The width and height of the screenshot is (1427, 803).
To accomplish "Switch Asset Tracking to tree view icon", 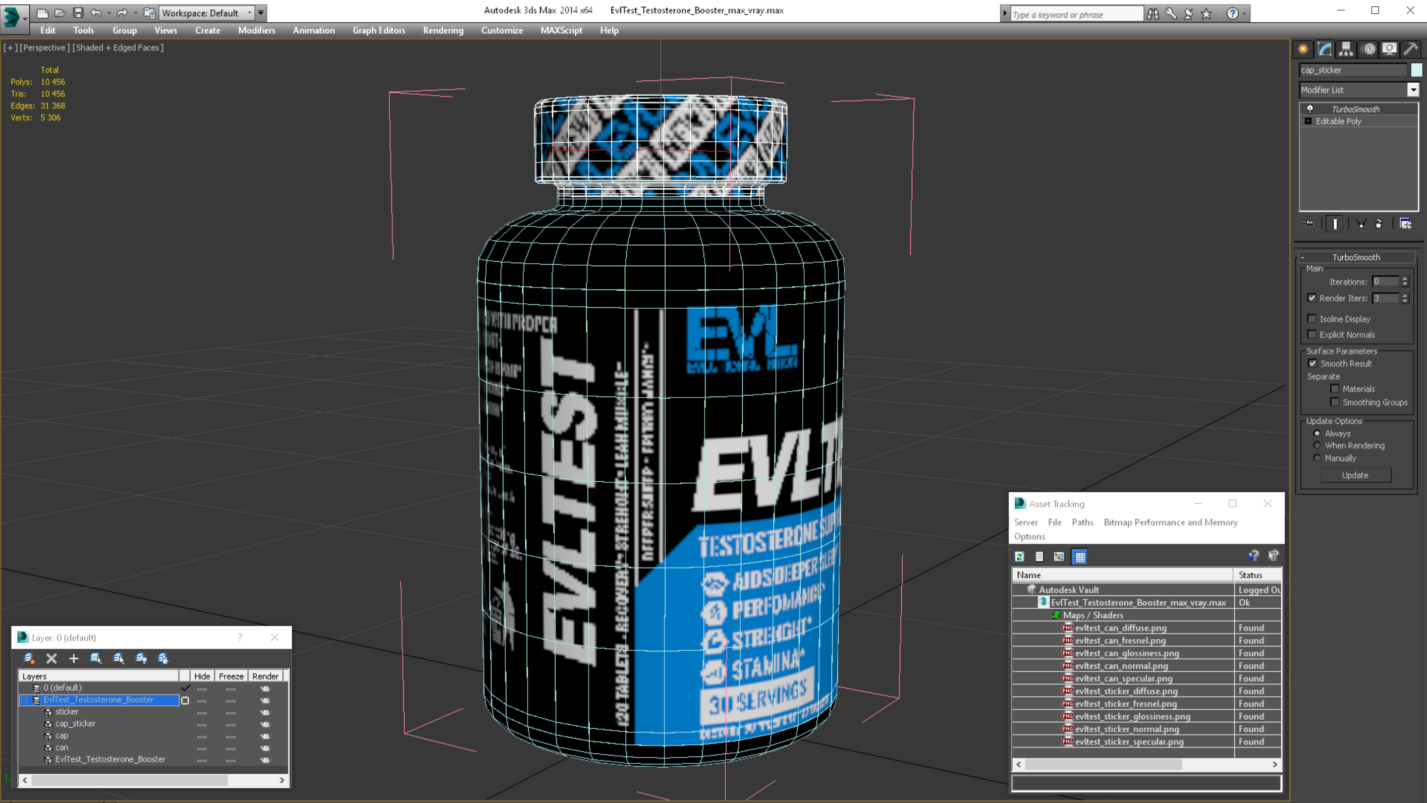I will (1059, 556).
